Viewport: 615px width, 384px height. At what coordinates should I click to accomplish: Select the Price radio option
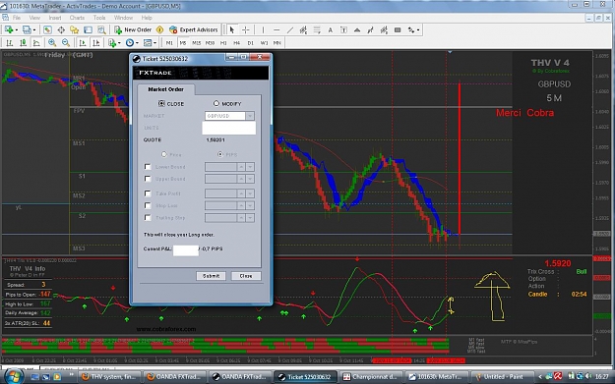pyautogui.click(x=164, y=154)
